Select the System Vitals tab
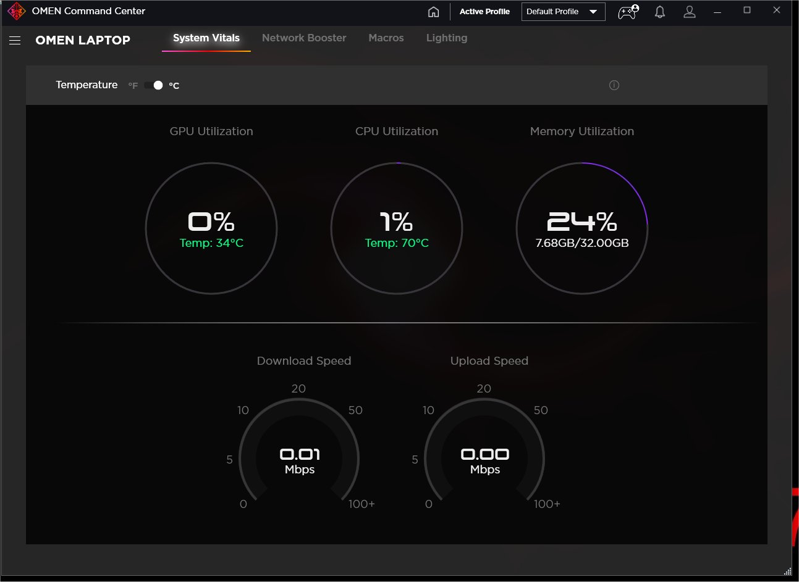The height and width of the screenshot is (582, 799). [x=206, y=38]
